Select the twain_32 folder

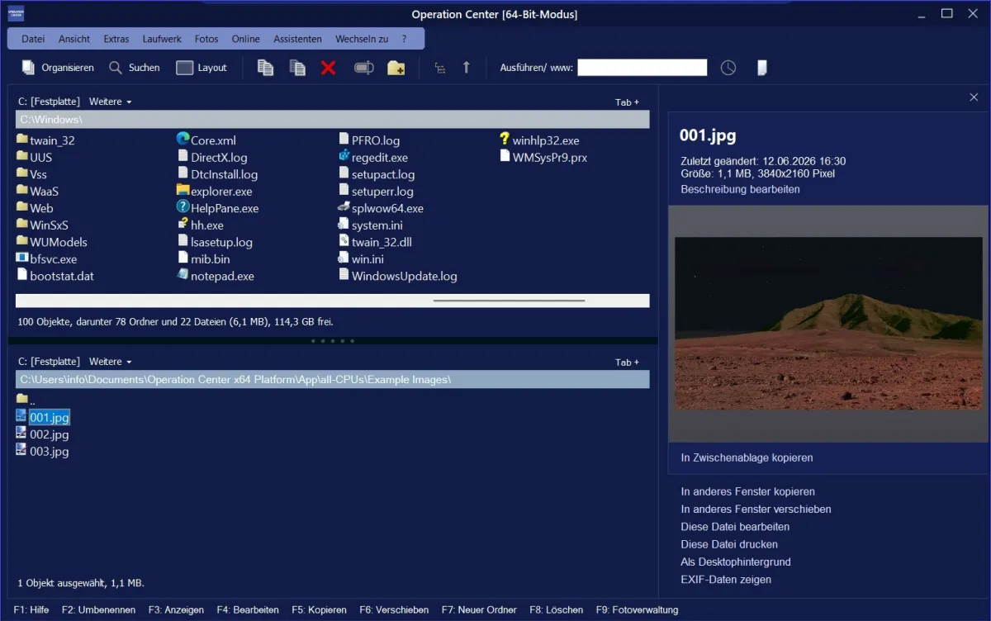[45, 140]
